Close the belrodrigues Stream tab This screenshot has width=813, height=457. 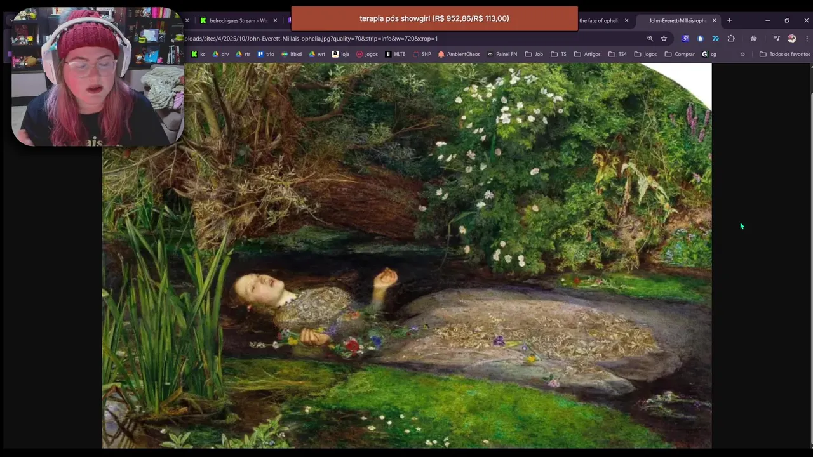pyautogui.click(x=275, y=20)
